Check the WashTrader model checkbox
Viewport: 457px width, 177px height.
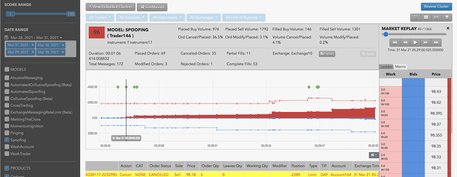[x=7, y=154]
